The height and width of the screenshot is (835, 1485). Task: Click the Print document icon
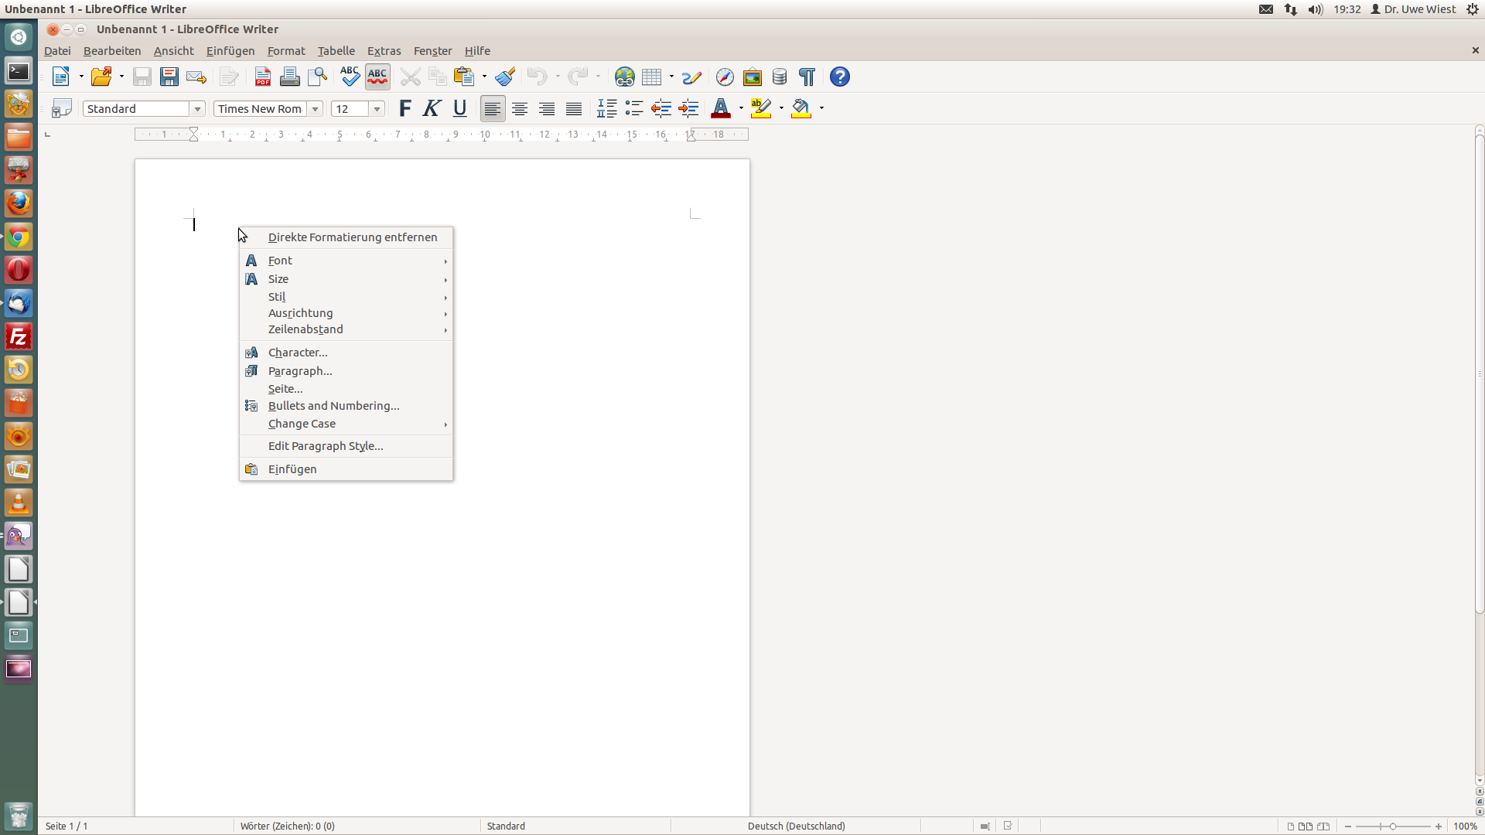click(x=290, y=77)
